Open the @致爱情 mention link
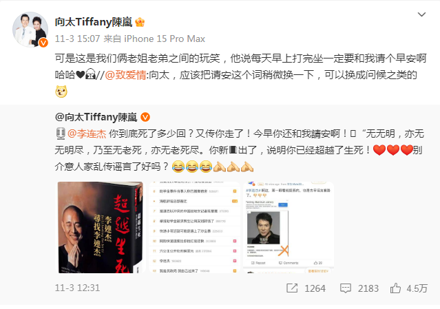 coord(125,75)
